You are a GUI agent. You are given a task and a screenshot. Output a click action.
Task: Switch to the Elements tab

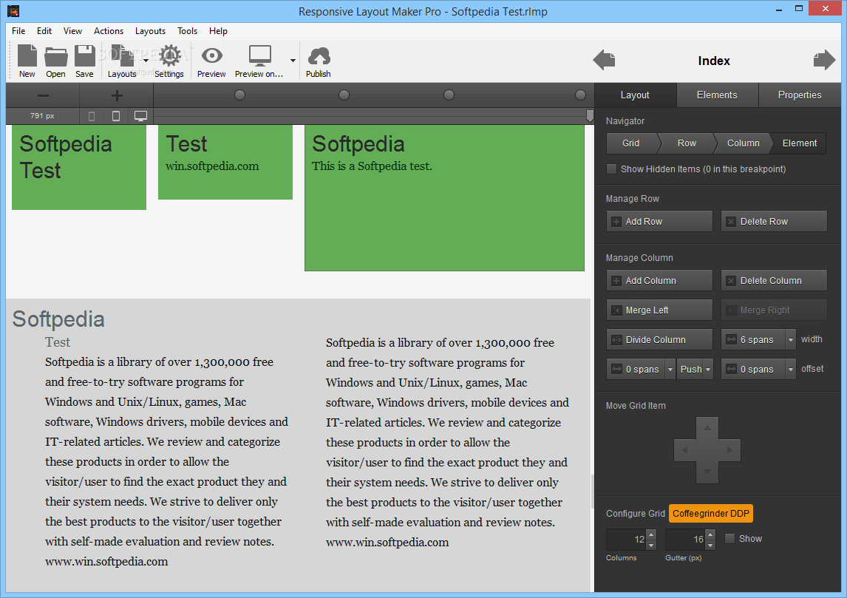[x=718, y=95]
